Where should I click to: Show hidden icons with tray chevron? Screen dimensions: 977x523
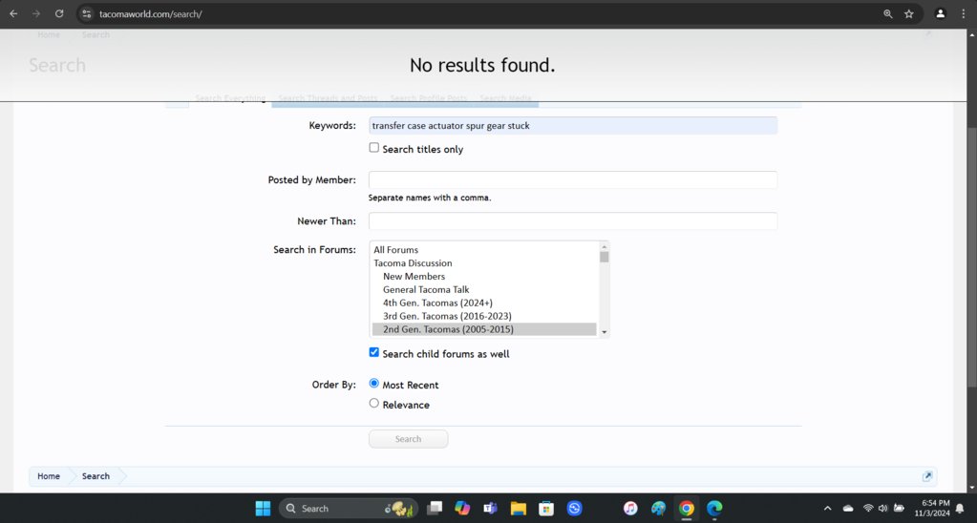pos(827,509)
